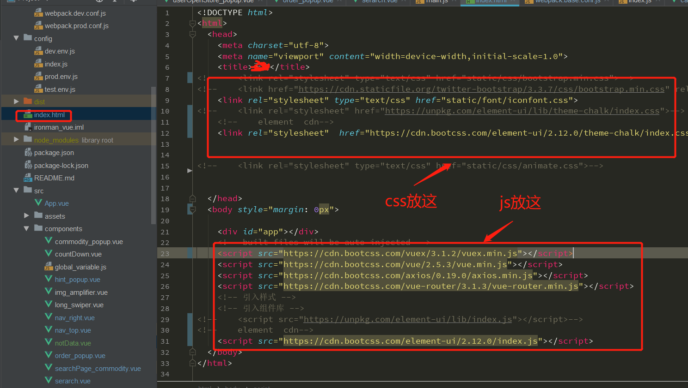Click the project tree vertical scrollbar

point(154,155)
